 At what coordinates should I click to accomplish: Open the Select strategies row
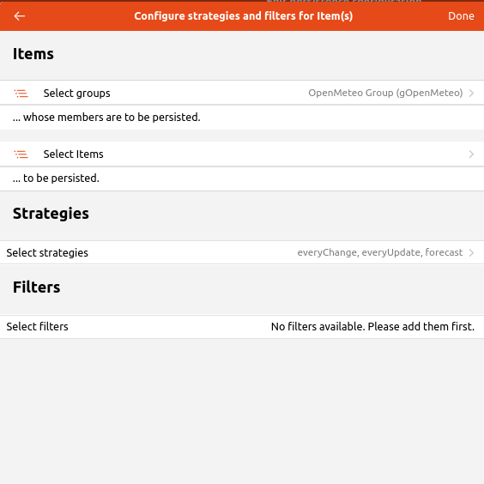pyautogui.click(x=242, y=252)
